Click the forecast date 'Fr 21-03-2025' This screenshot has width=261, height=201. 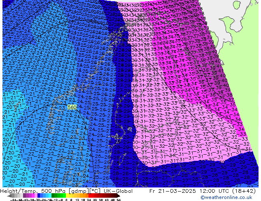[172, 191]
